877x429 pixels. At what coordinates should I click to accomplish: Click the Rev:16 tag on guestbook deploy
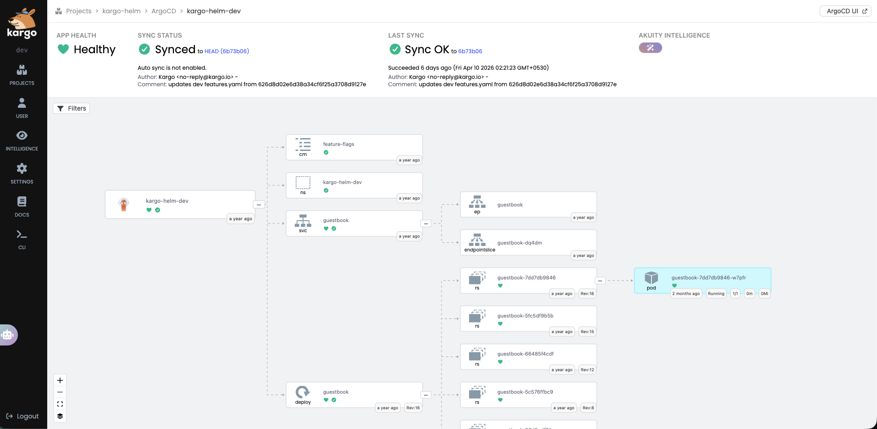pyautogui.click(x=413, y=408)
